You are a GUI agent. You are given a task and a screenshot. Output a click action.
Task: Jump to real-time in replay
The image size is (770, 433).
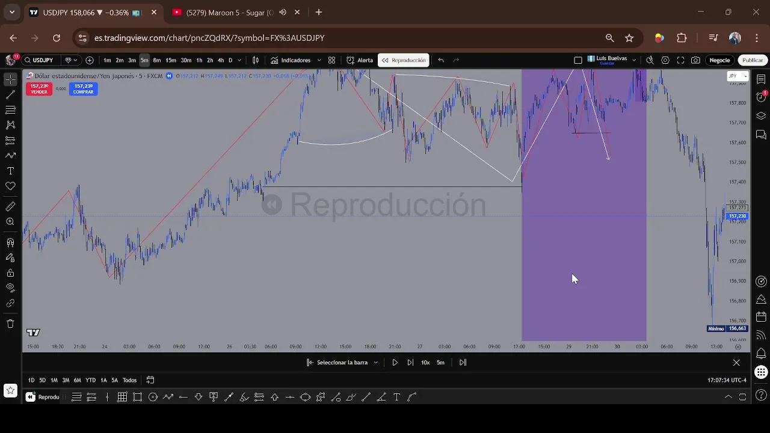(x=463, y=363)
